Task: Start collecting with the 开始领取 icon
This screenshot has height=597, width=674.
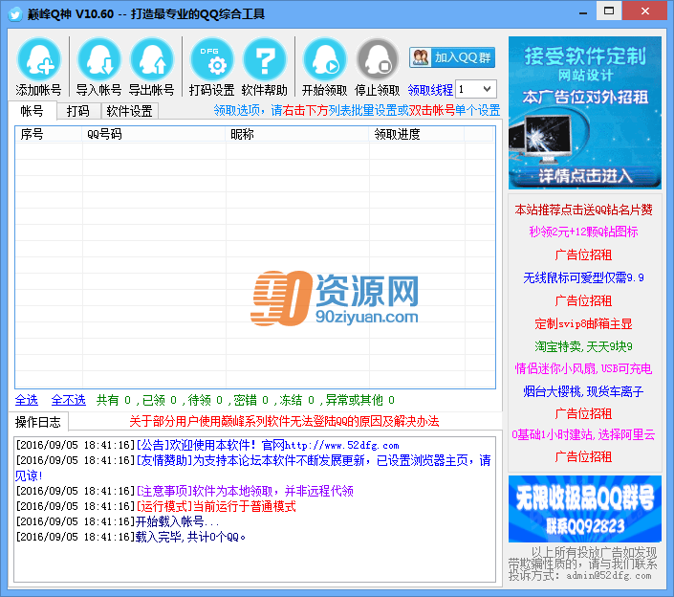Action: 324,59
